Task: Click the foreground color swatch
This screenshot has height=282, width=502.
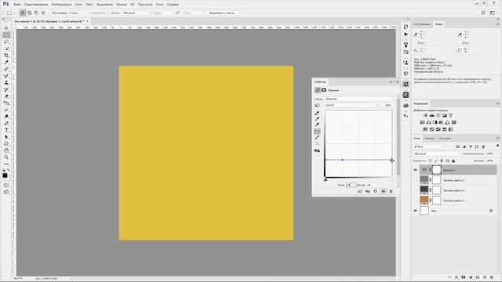Action: [x=5, y=175]
